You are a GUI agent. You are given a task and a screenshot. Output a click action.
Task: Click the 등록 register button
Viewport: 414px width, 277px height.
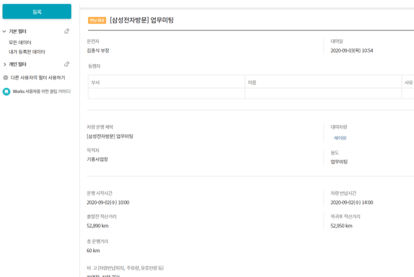37,12
